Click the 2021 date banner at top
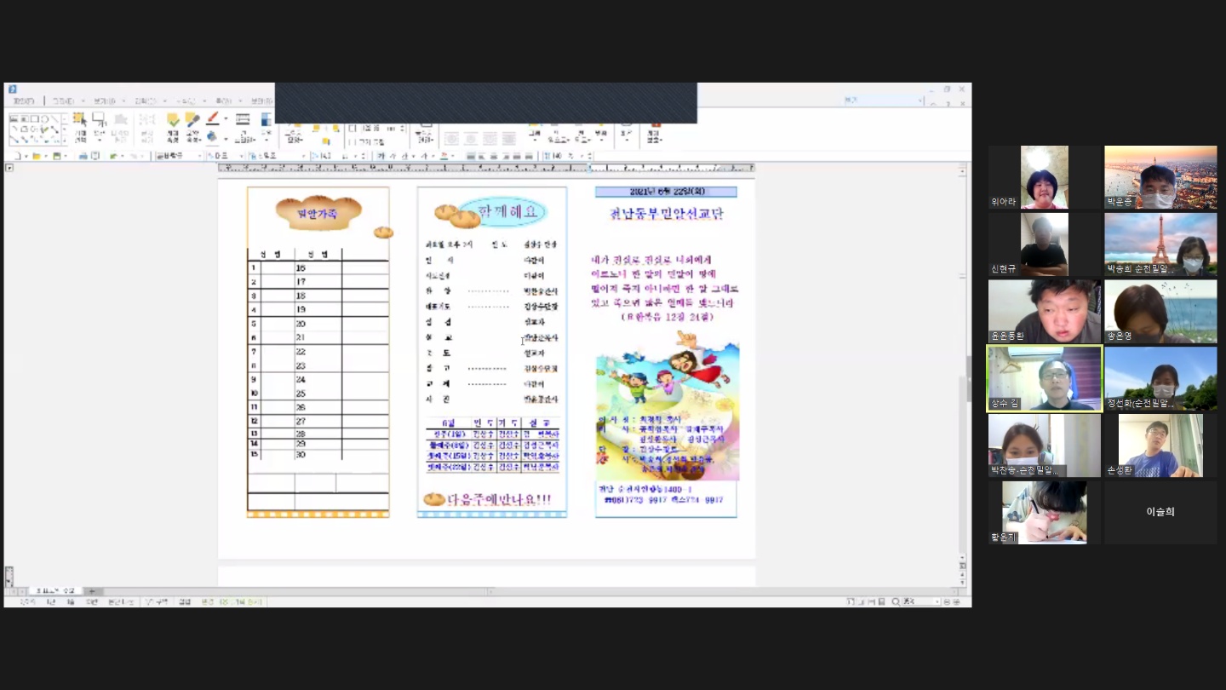The image size is (1226, 690). (666, 192)
